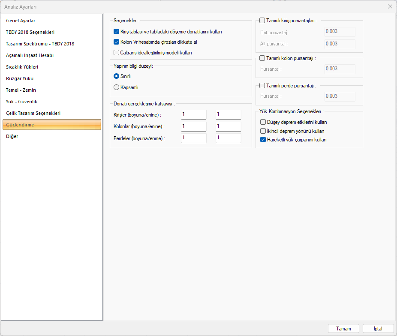The width and height of the screenshot is (397, 336).
Task: Open Diğer settings category
Action: pos(51,136)
